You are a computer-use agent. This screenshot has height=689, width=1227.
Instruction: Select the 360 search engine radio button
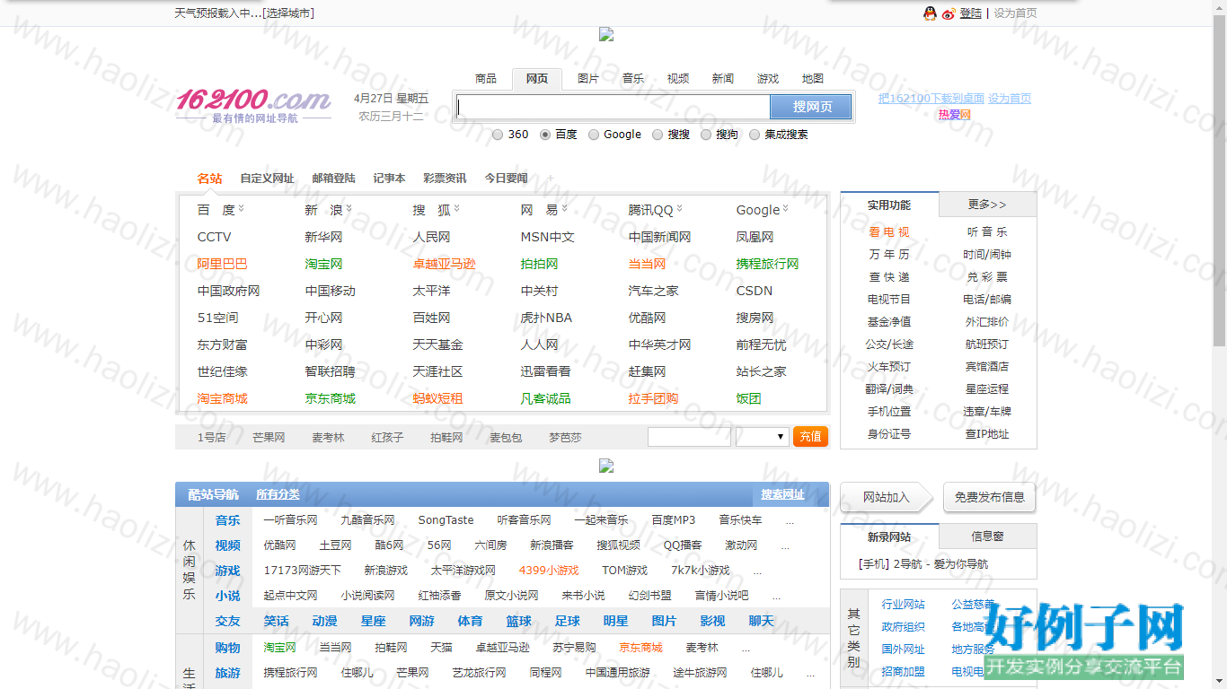[498, 135]
